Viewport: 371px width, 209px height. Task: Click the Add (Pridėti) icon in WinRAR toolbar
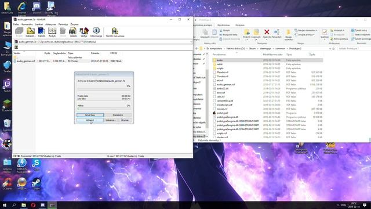click(19, 32)
